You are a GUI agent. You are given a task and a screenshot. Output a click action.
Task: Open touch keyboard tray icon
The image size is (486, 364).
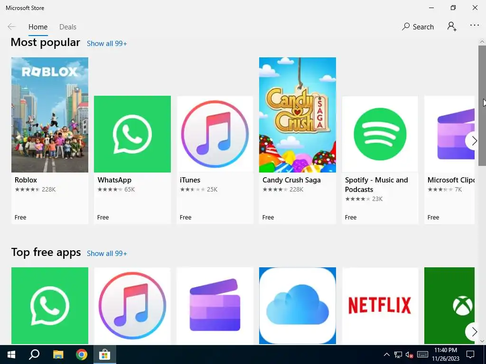click(x=422, y=355)
